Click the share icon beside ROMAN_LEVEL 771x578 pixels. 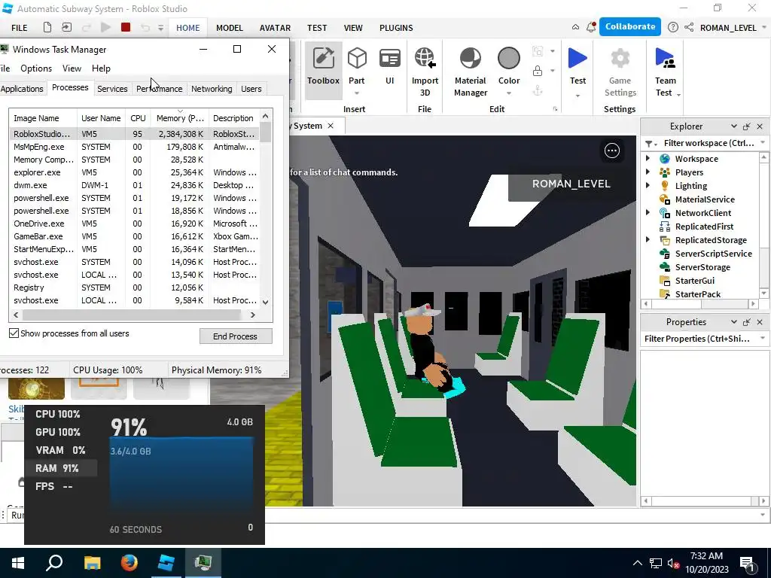689,28
